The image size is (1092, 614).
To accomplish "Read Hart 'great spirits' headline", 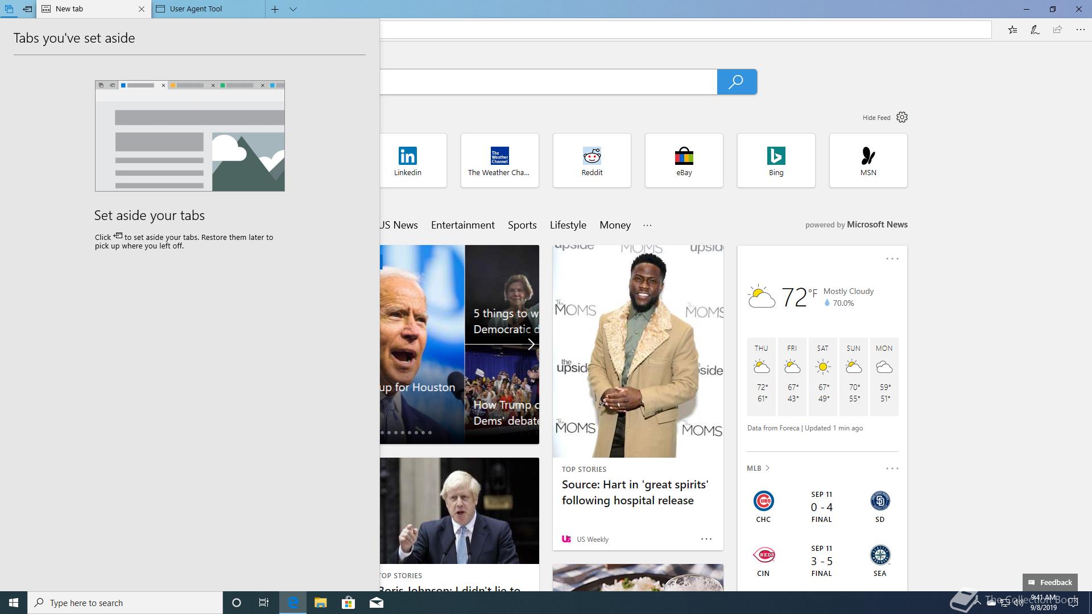I will pyautogui.click(x=635, y=492).
